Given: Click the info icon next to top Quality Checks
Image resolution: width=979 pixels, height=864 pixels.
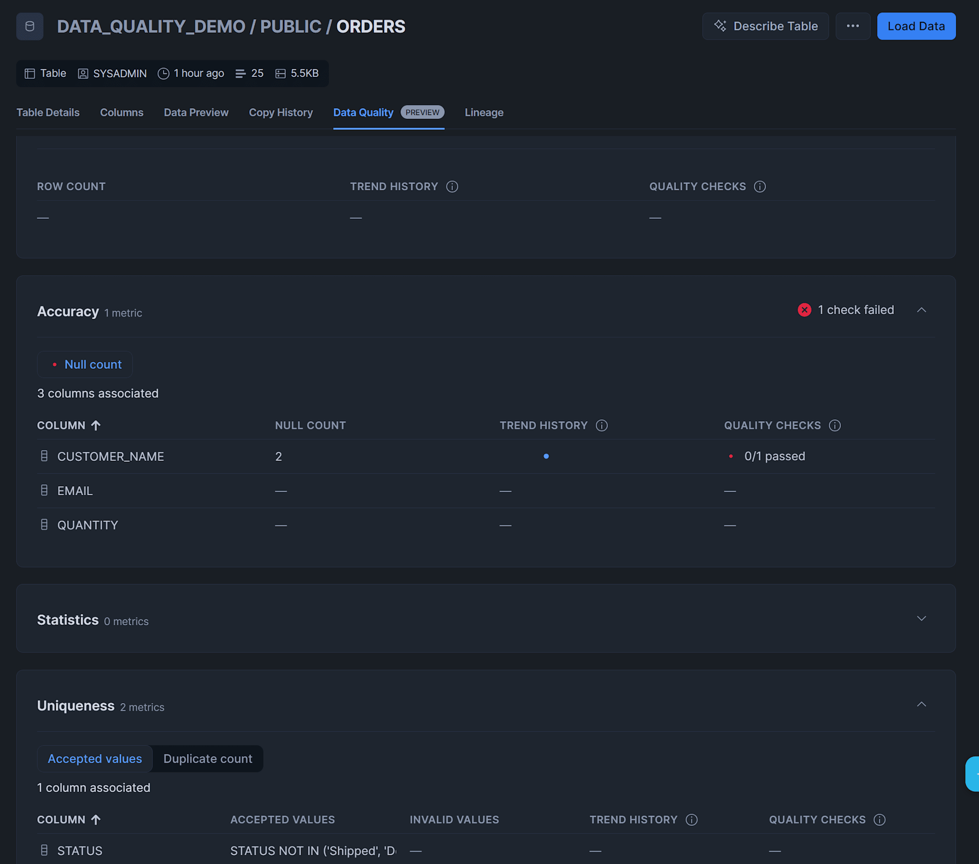Looking at the screenshot, I should [x=760, y=186].
